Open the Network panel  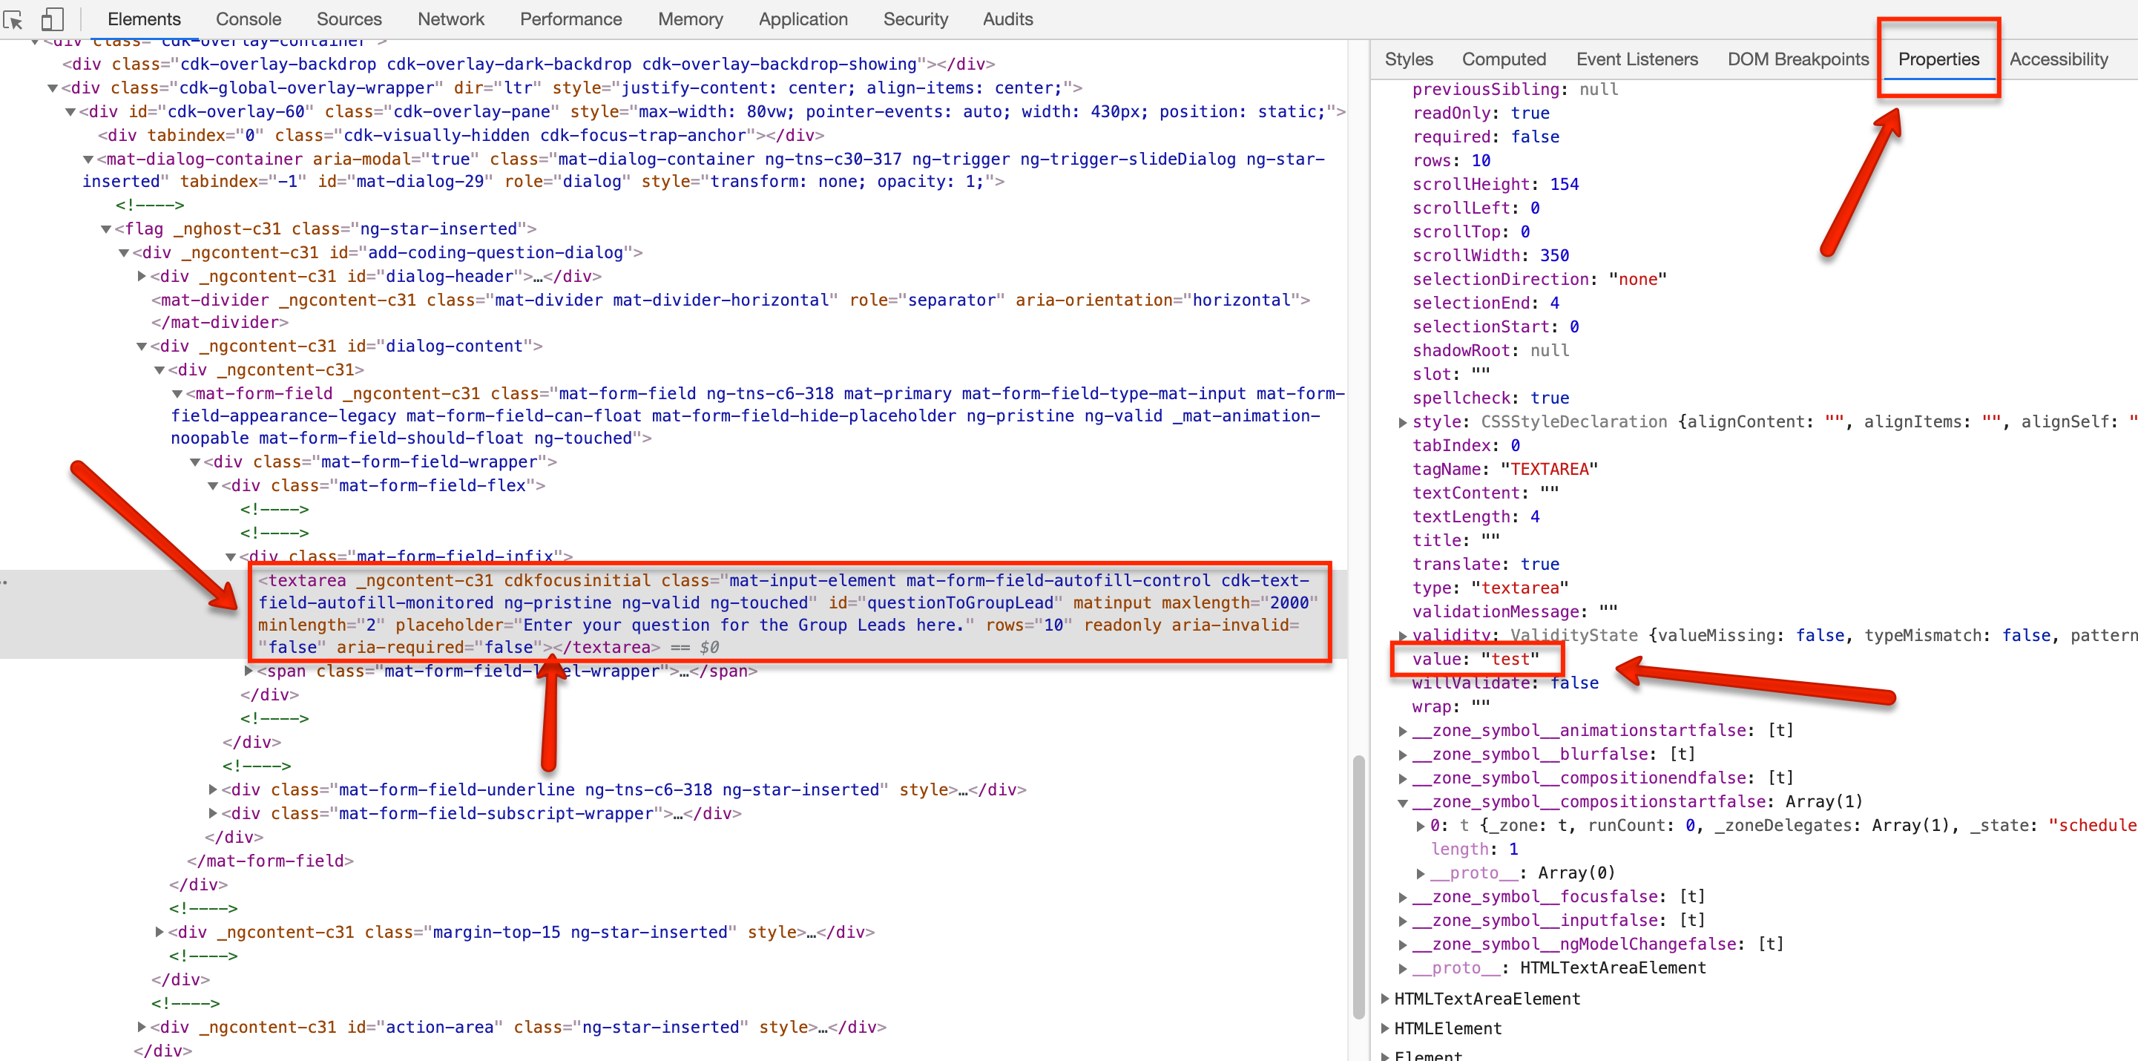(x=450, y=19)
